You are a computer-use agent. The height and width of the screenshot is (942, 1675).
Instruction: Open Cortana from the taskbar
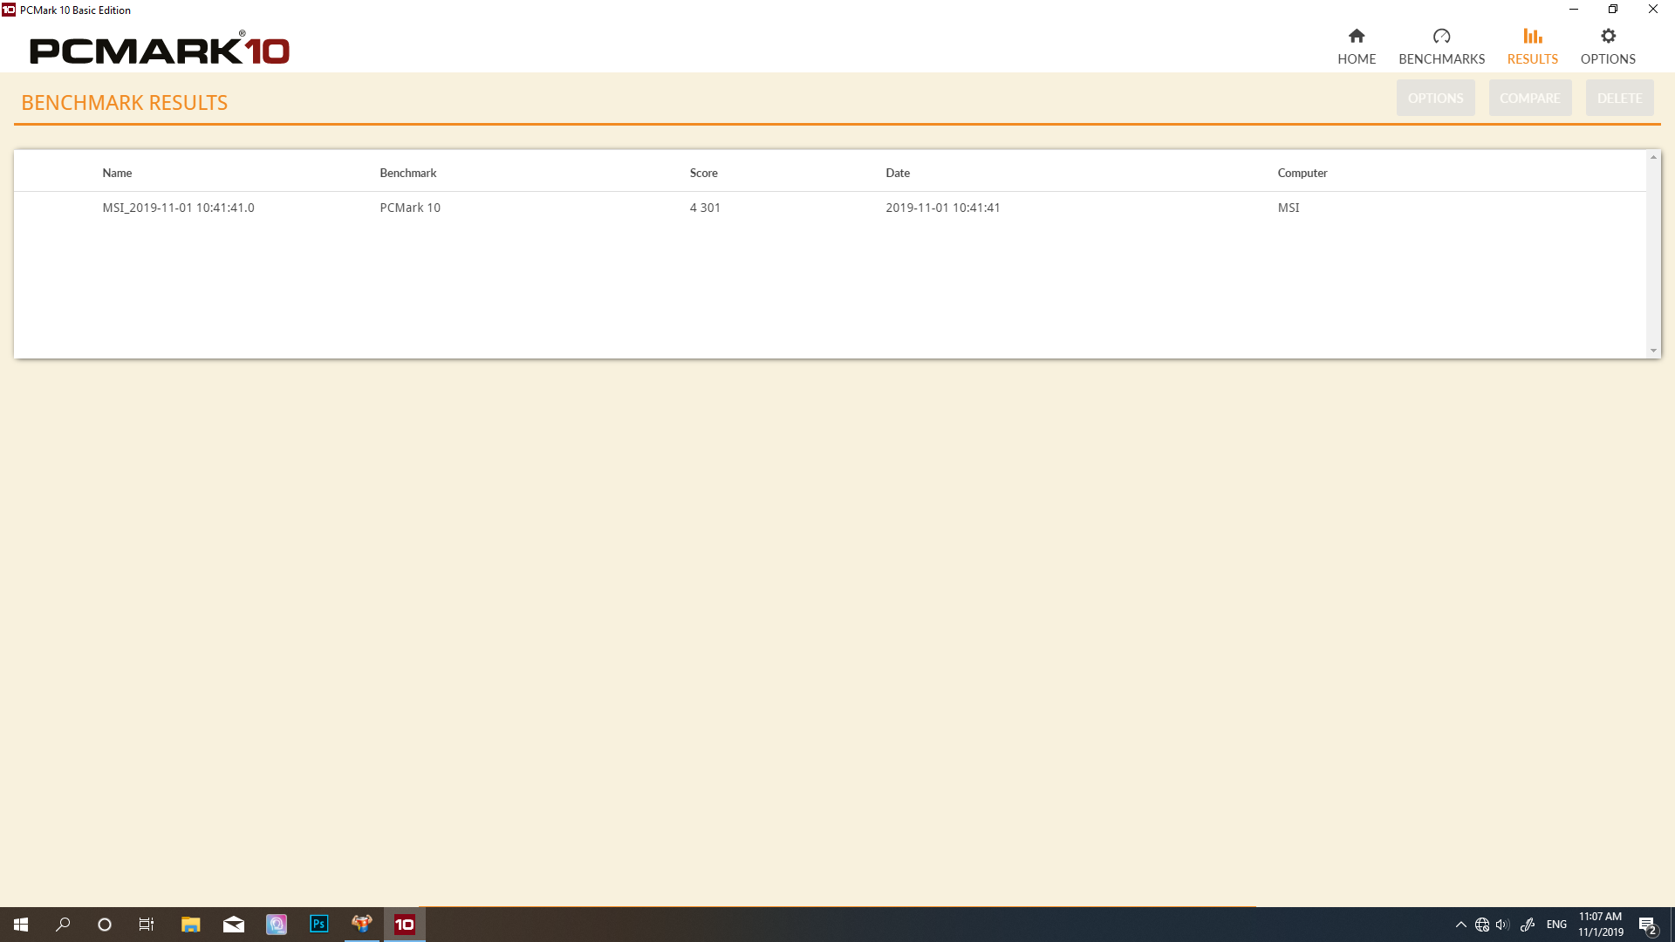point(105,925)
